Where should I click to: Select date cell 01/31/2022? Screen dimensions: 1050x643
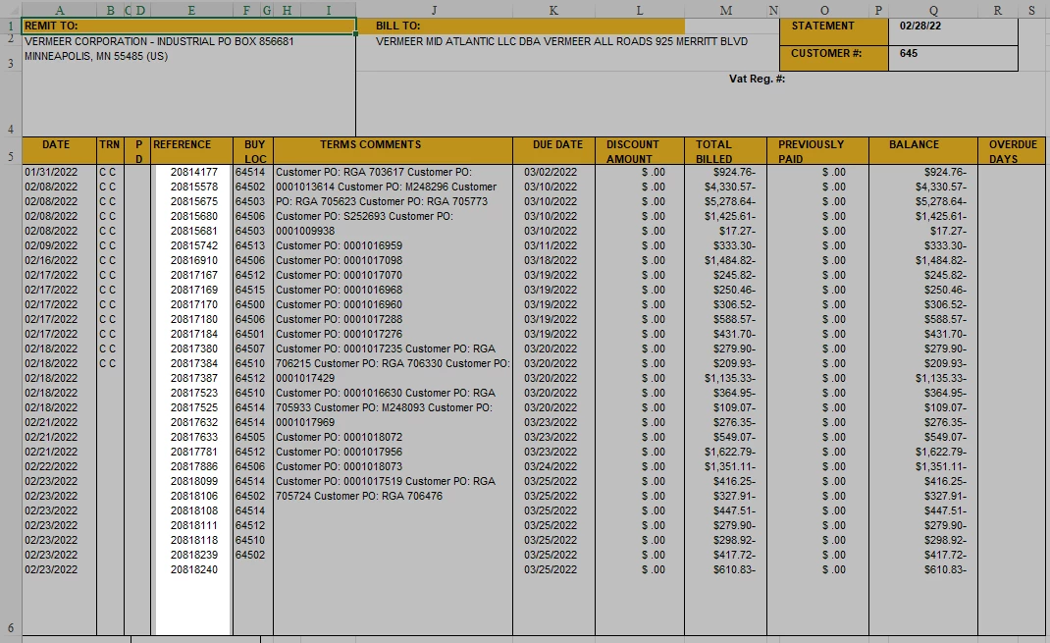(x=51, y=172)
